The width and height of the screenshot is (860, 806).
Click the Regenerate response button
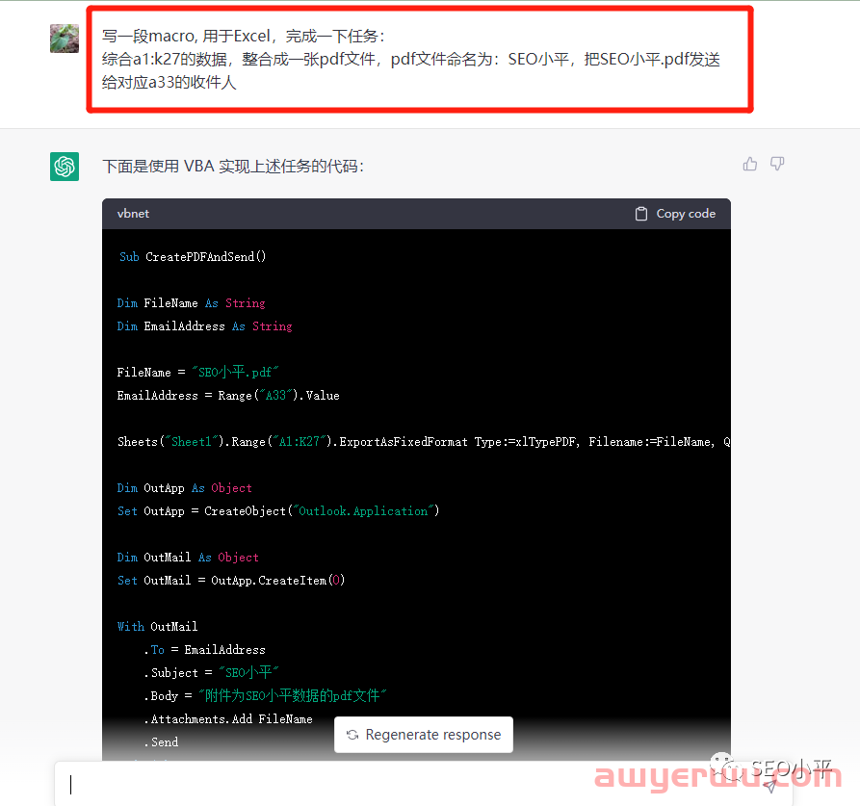pos(423,735)
